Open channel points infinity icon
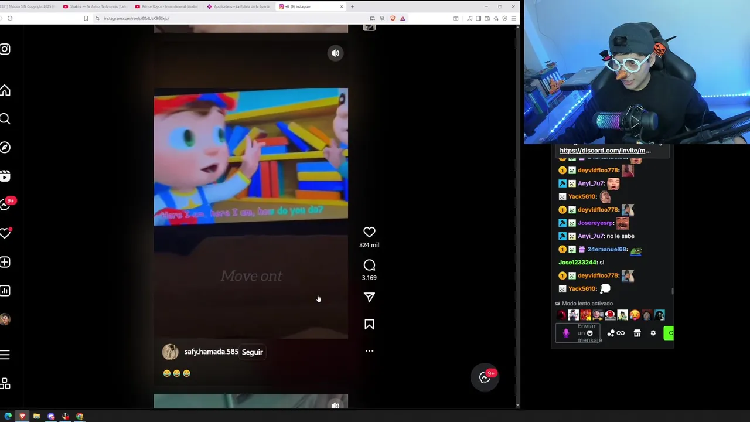 621,333
